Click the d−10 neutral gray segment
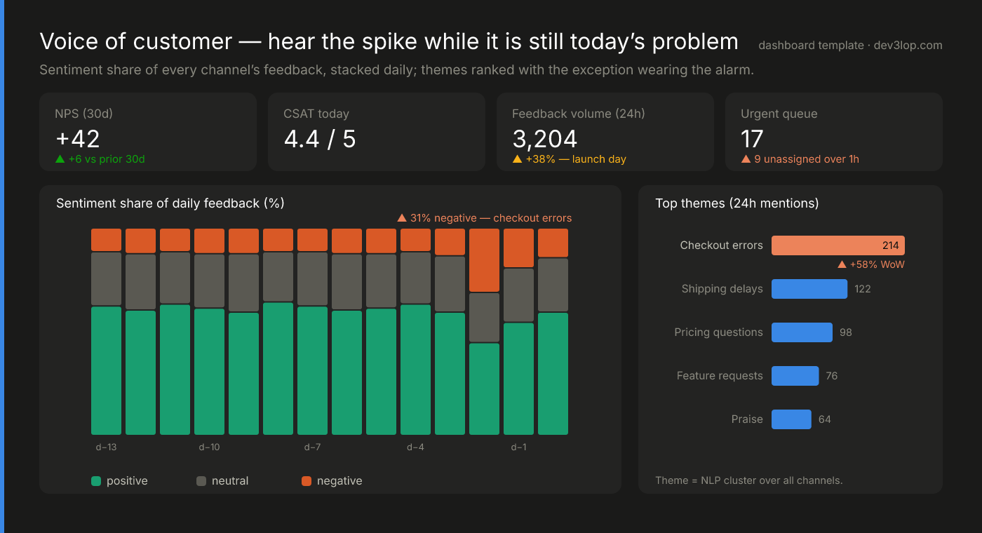The width and height of the screenshot is (982, 533). [x=209, y=281]
